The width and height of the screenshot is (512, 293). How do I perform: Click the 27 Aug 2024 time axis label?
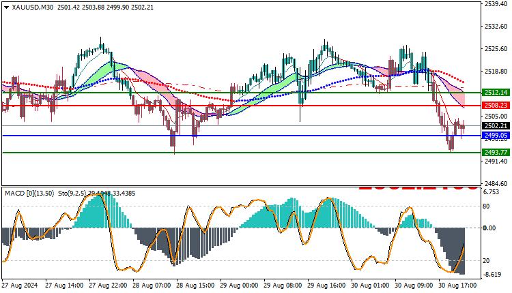pyautogui.click(x=20, y=286)
